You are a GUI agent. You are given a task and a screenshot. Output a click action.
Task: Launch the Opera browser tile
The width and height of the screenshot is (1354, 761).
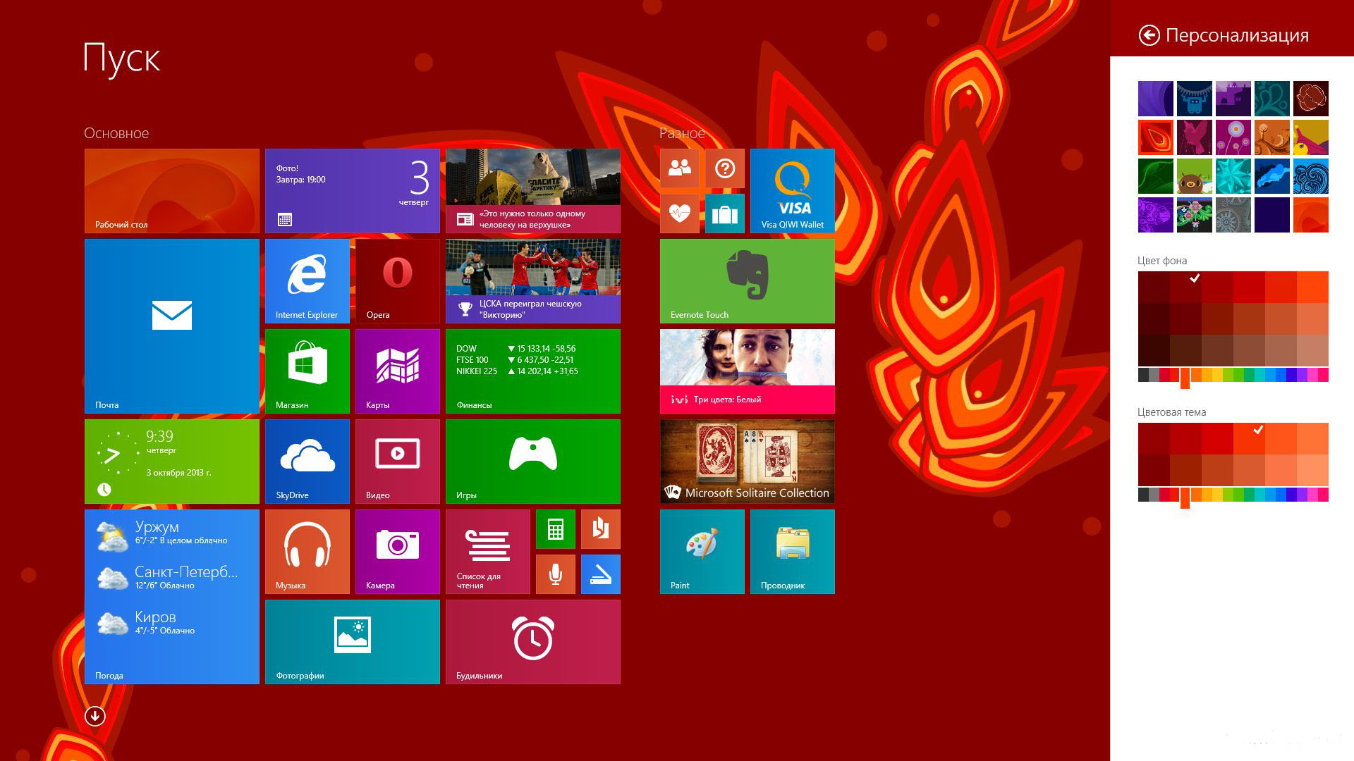pos(397,280)
